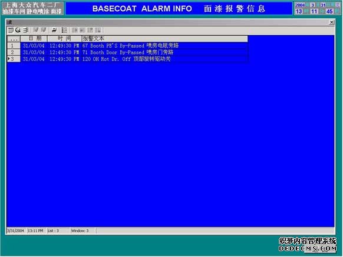Close the alarm window with X button
Image resolution: width=343 pixels, height=257 pixels.
(332, 22)
